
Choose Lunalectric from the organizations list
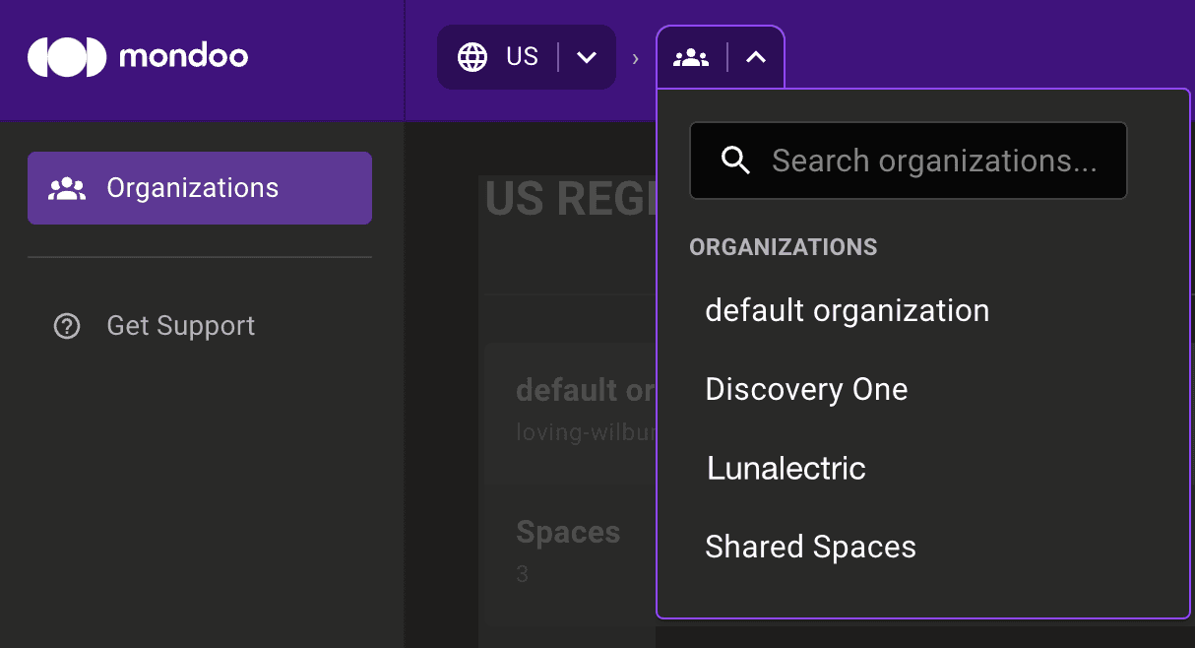tap(786, 468)
